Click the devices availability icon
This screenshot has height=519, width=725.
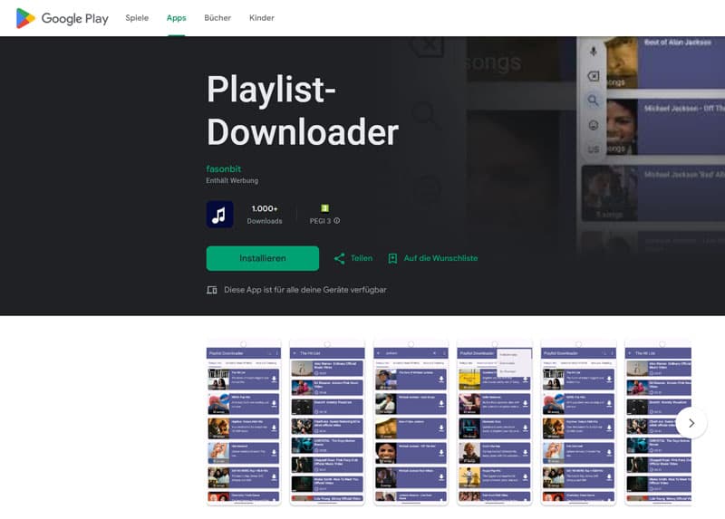pyautogui.click(x=212, y=290)
